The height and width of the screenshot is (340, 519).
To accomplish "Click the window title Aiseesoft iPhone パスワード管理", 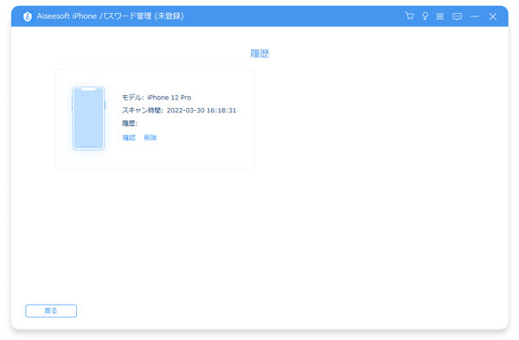I will coord(94,16).
